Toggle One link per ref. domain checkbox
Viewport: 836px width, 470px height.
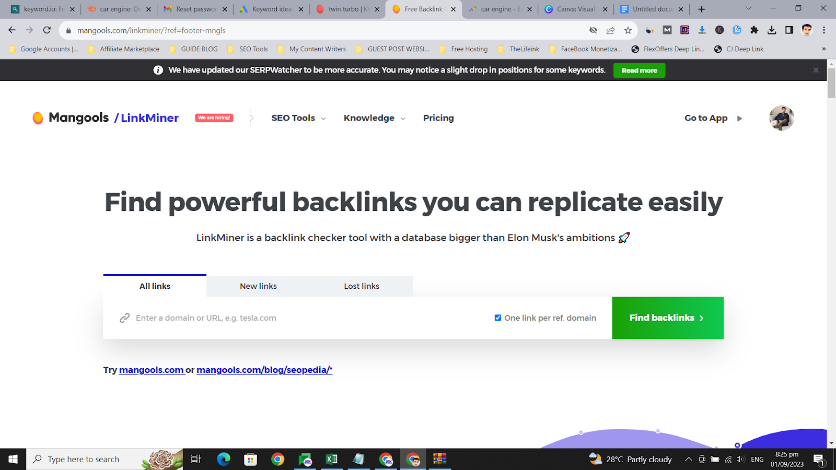point(498,318)
